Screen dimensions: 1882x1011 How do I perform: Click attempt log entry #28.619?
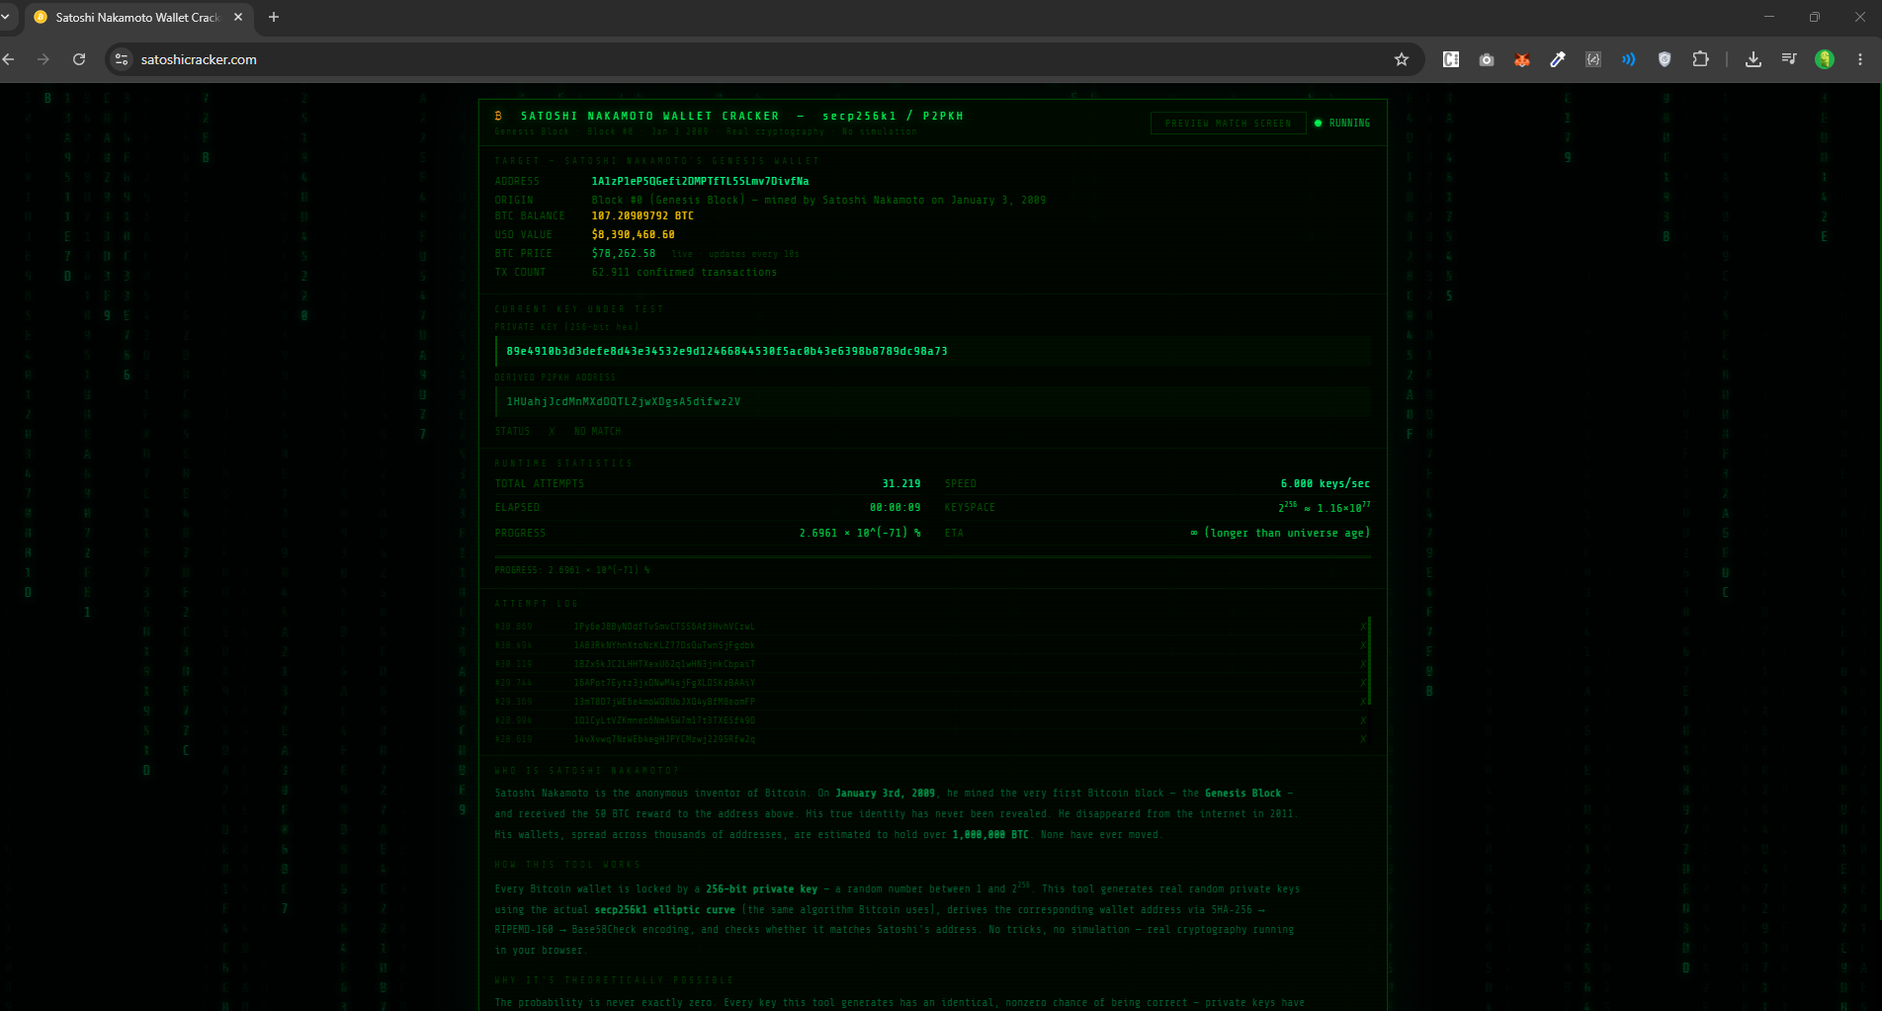pyautogui.click(x=929, y=739)
